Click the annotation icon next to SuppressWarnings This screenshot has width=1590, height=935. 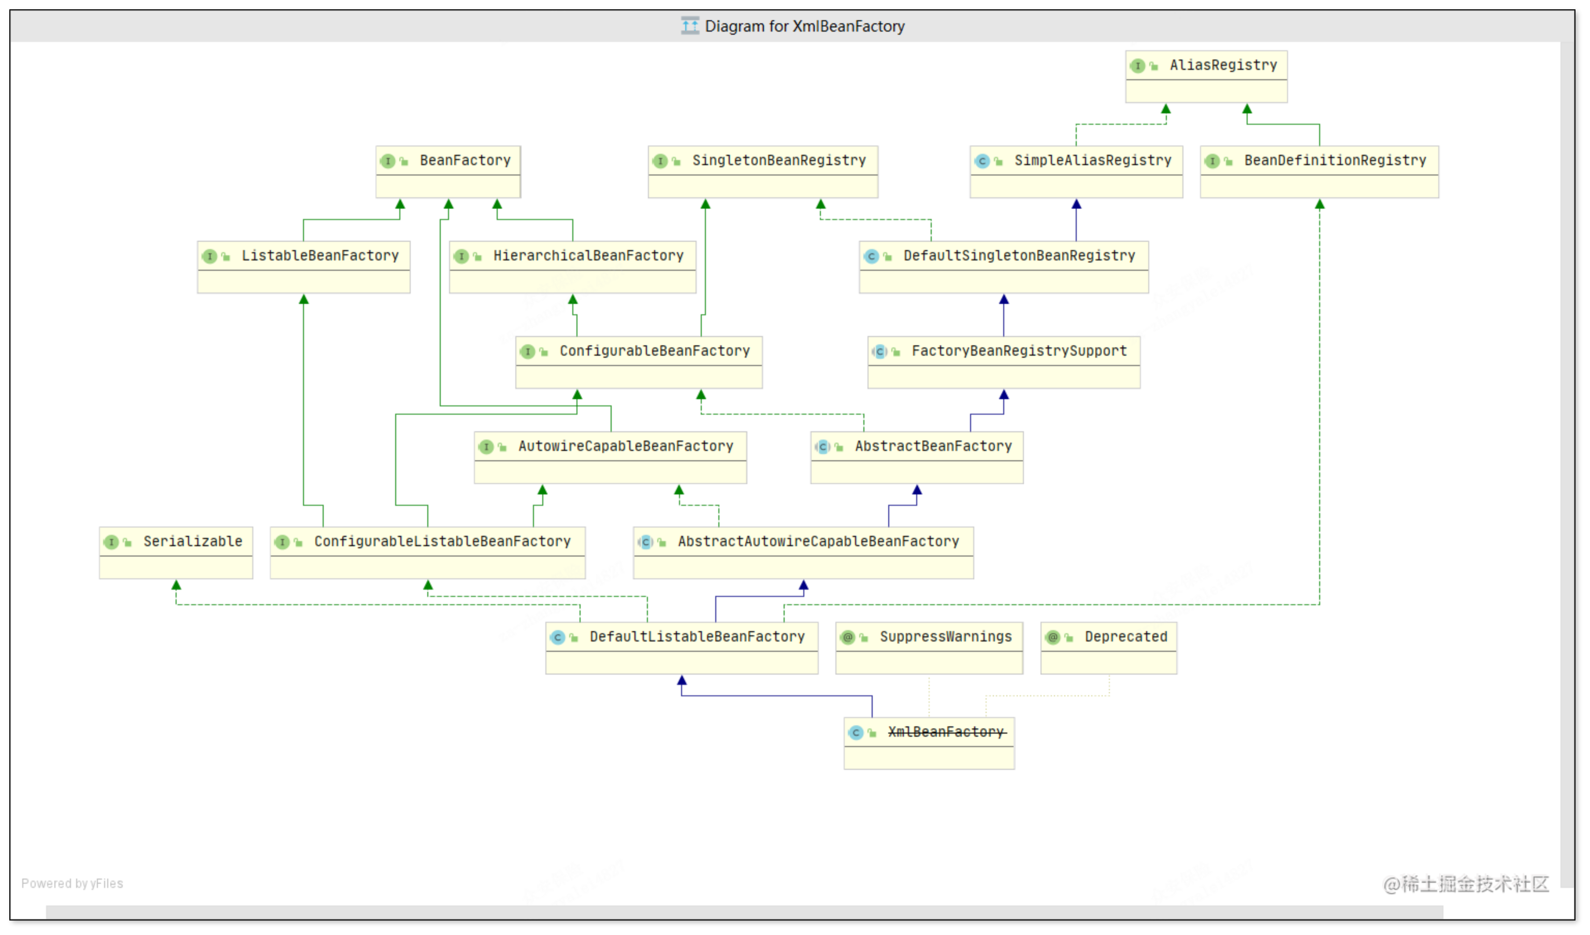tap(847, 637)
